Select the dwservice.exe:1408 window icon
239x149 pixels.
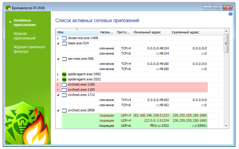[64, 38]
